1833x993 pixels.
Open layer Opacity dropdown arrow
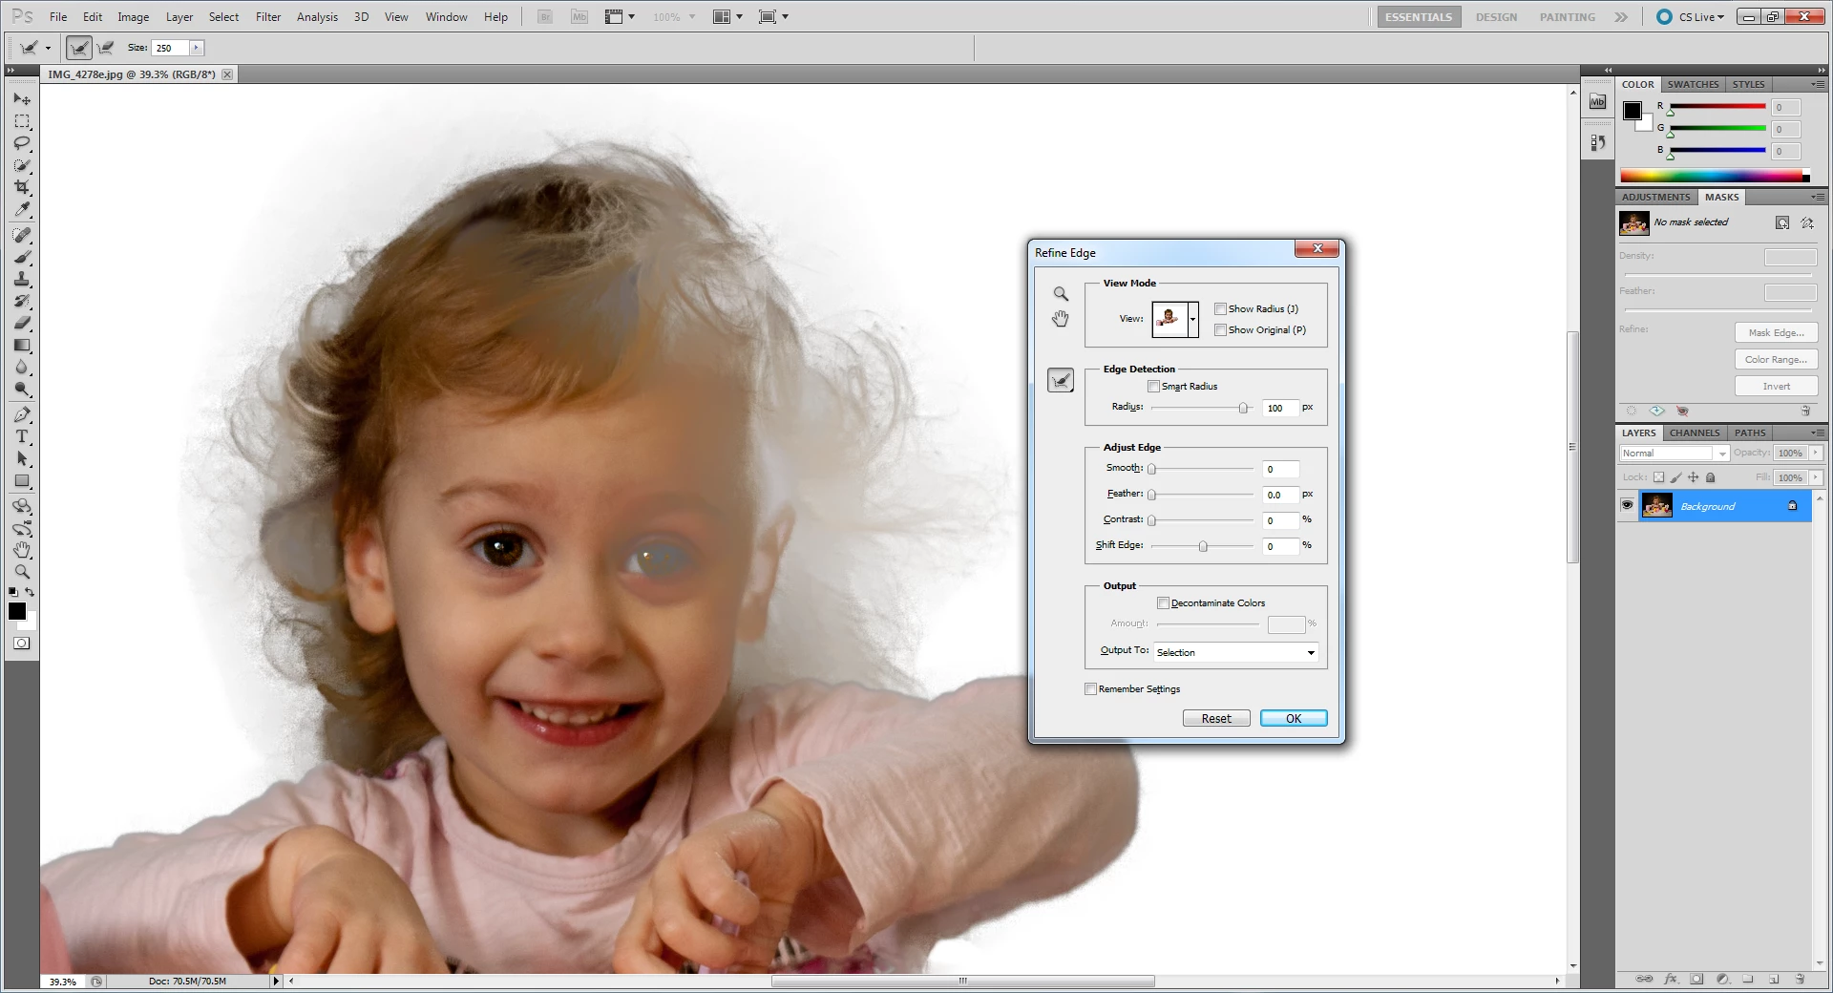point(1816,454)
